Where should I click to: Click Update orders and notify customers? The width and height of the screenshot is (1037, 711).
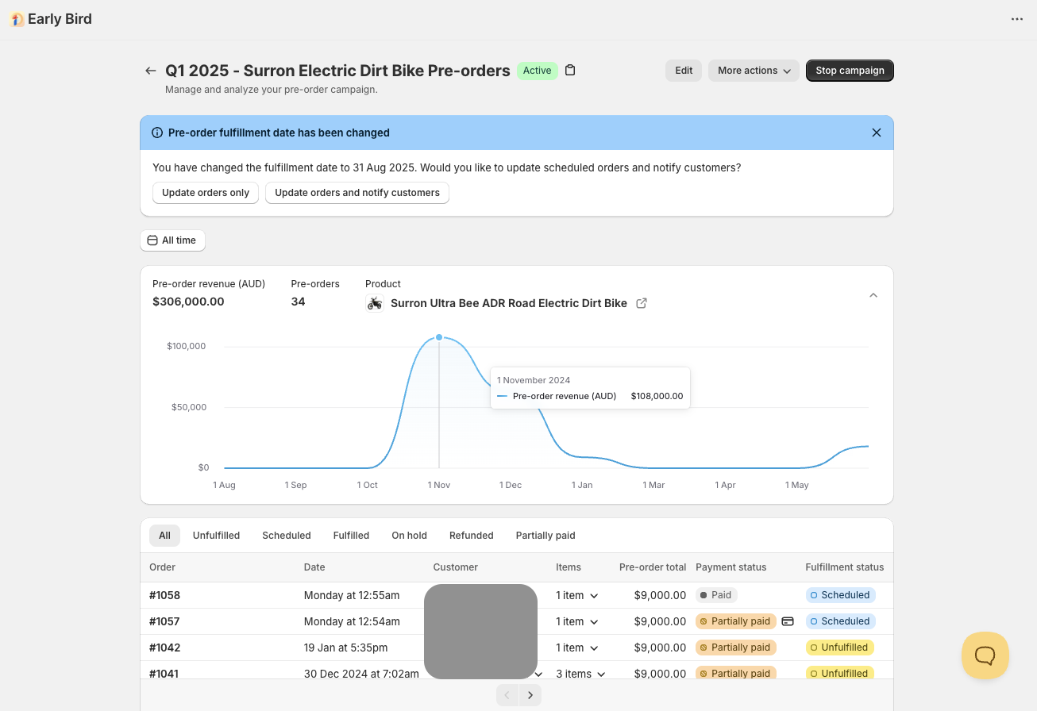[x=357, y=193]
